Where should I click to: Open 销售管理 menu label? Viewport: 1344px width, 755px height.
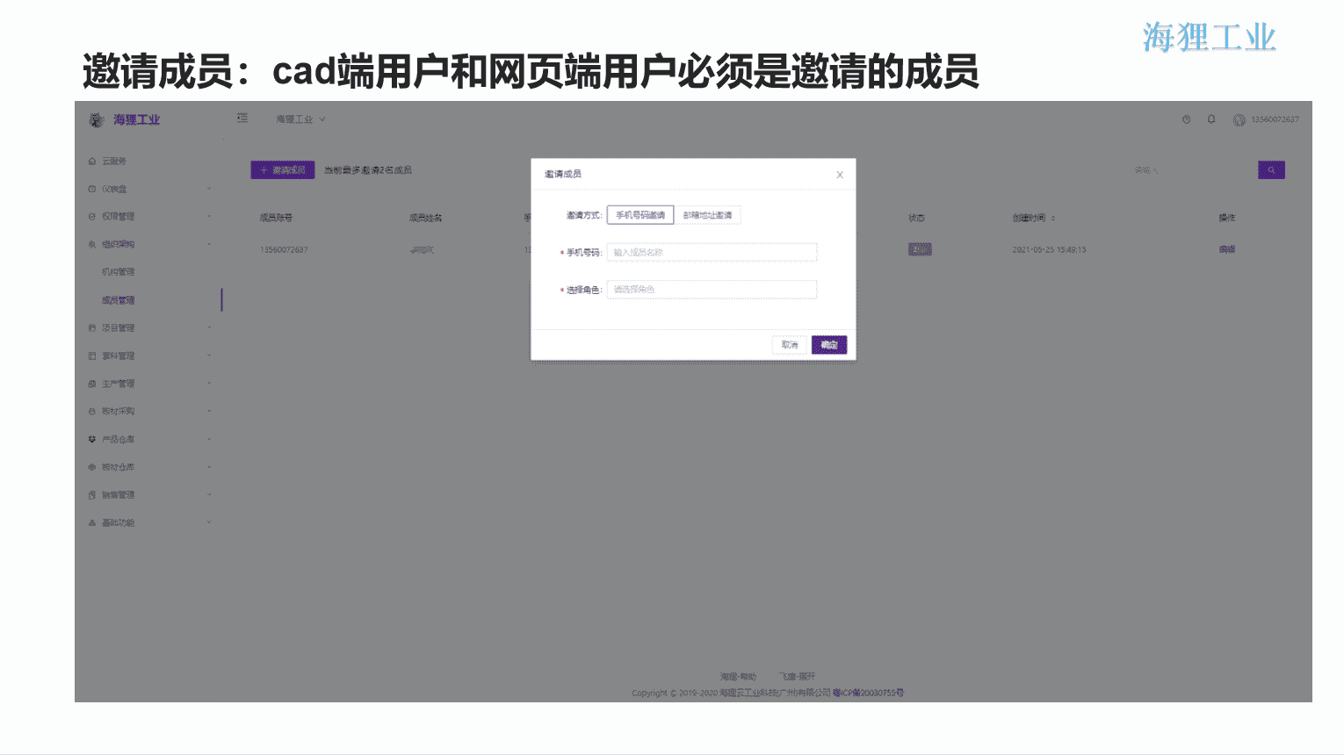click(118, 495)
